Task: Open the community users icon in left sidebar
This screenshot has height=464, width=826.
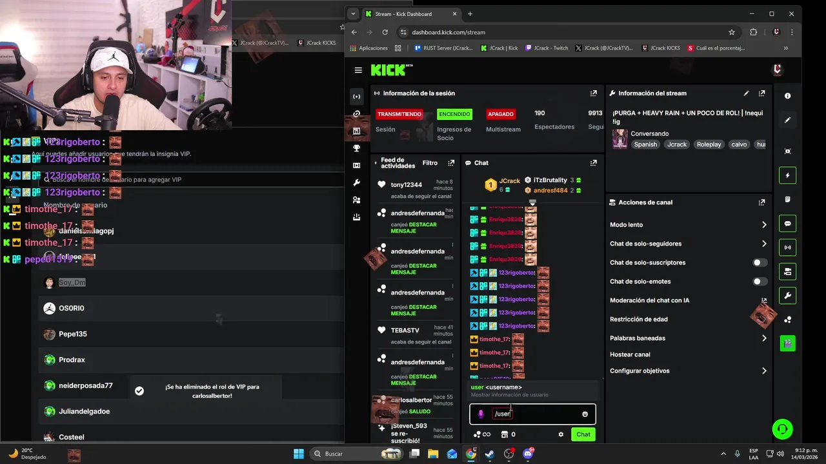Action: [x=356, y=200]
